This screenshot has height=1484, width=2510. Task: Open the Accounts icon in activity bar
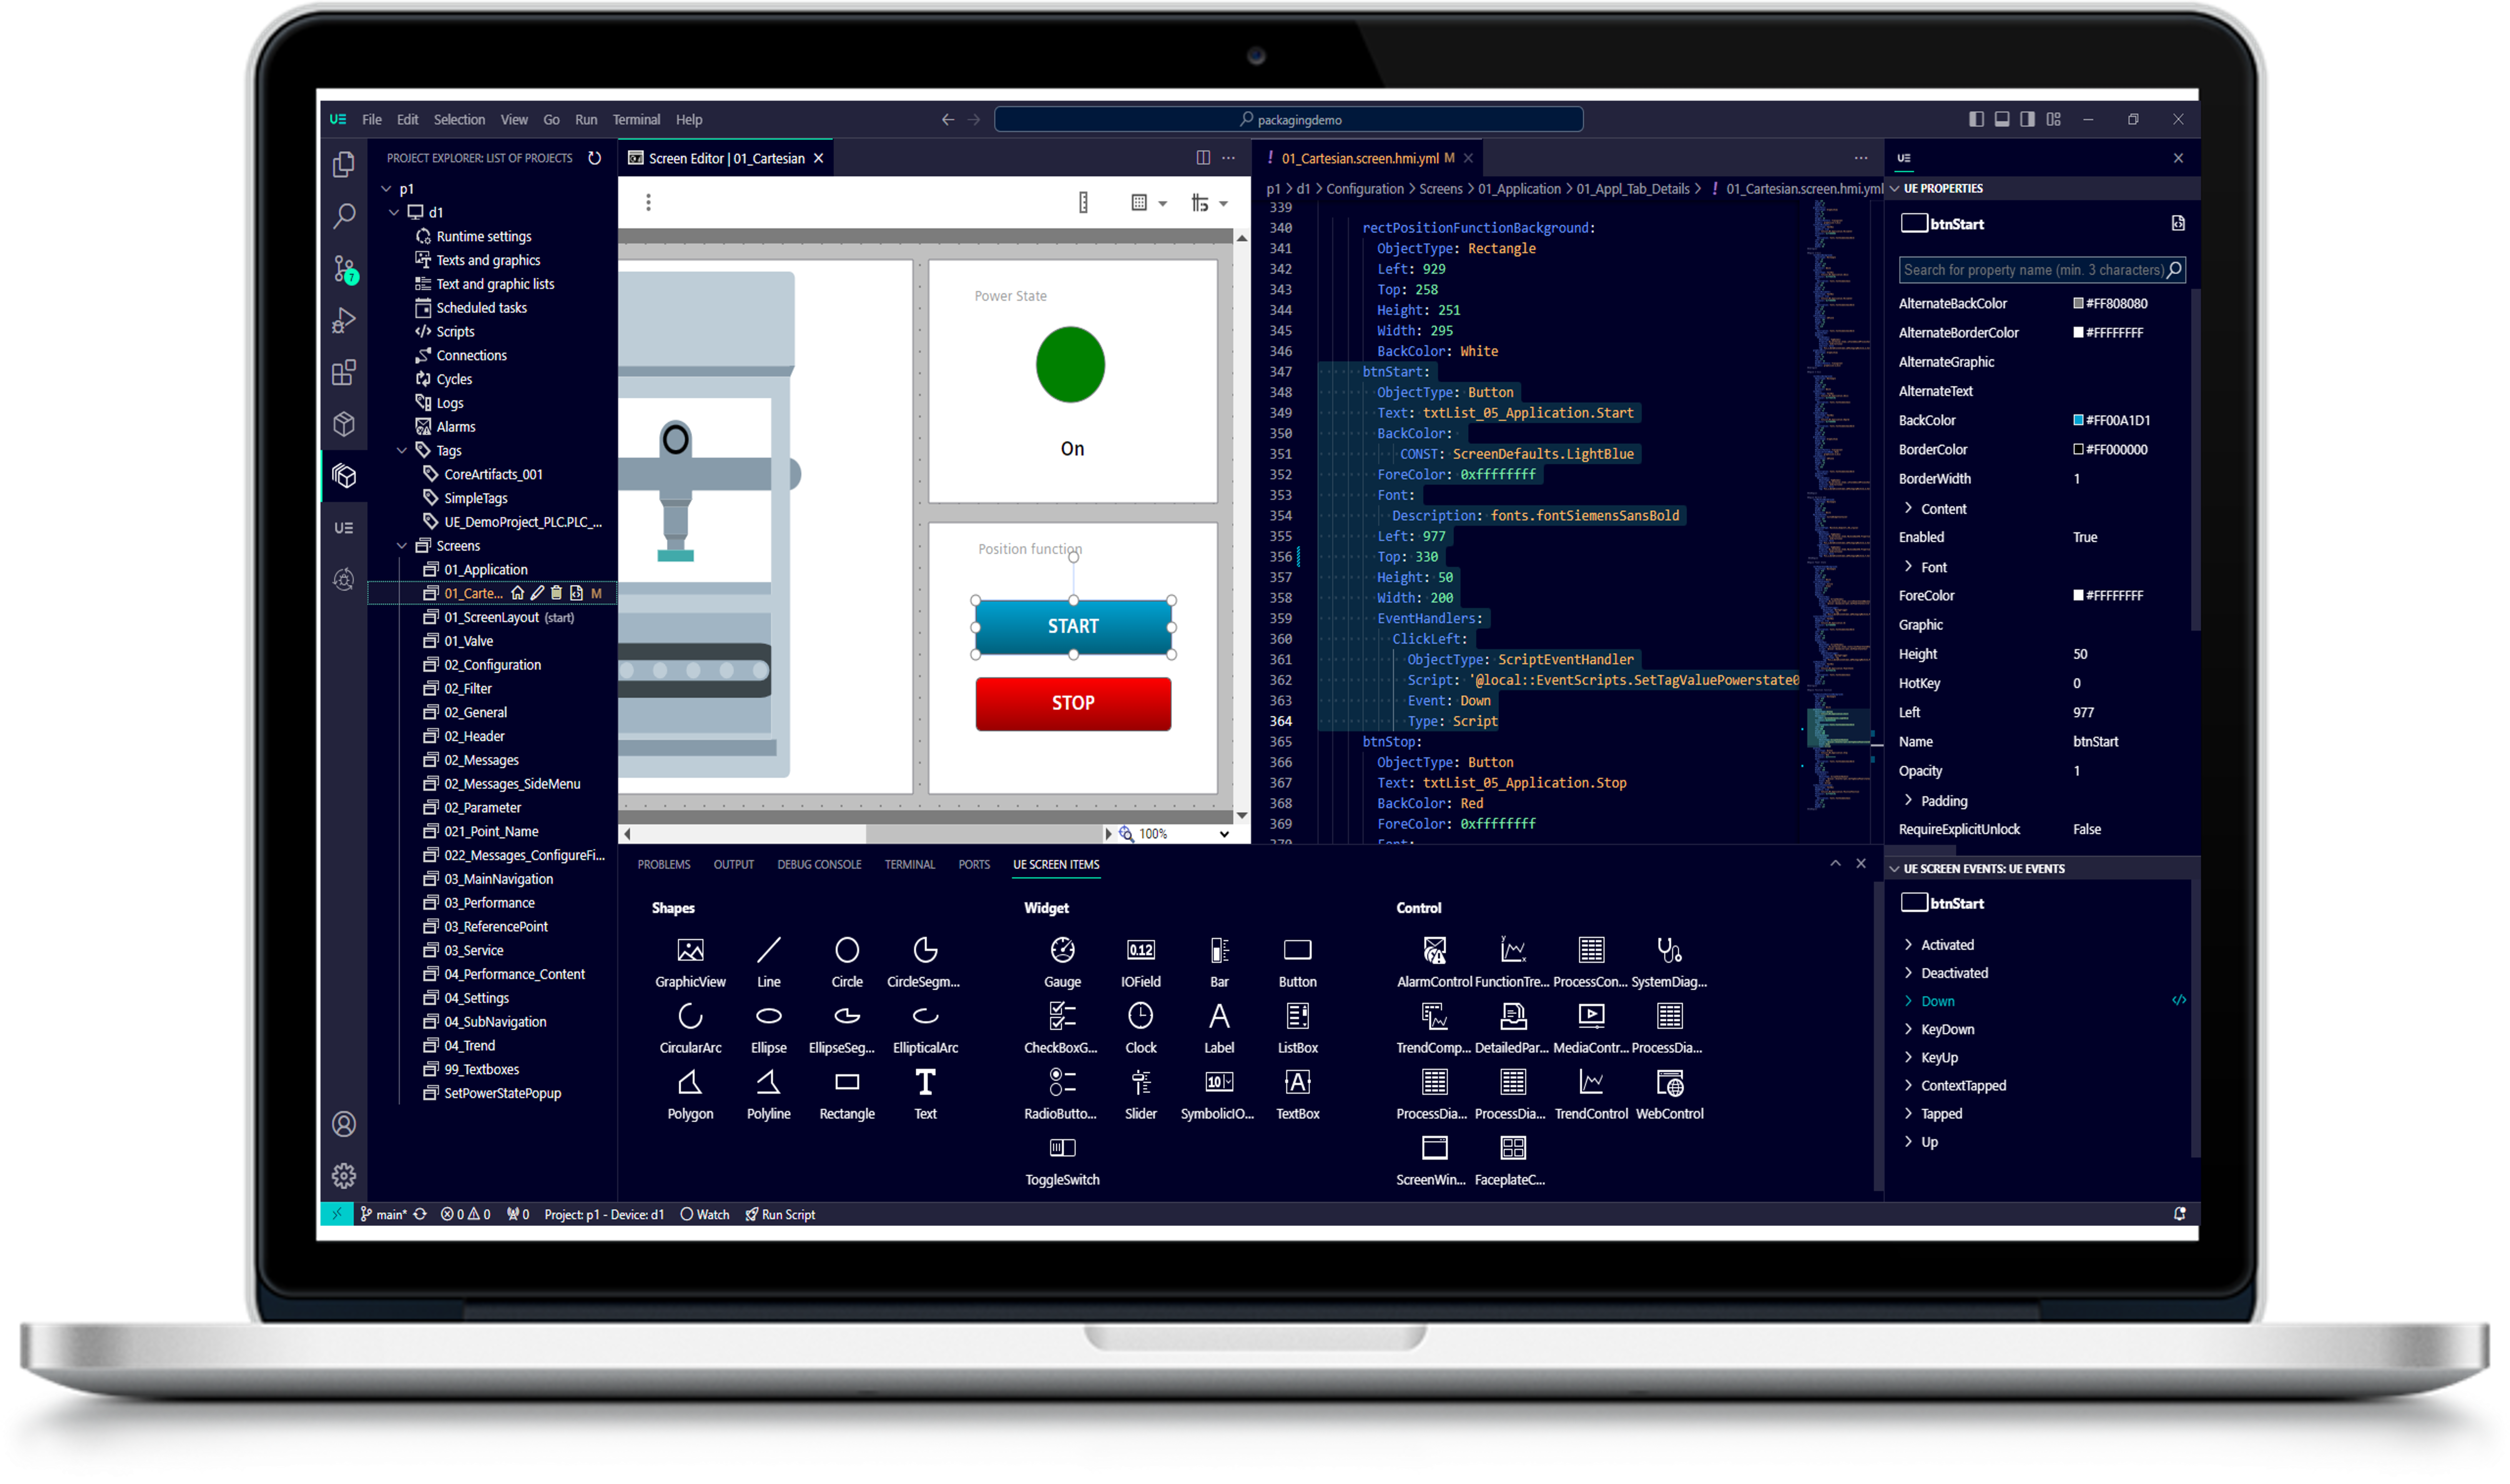344,1124
